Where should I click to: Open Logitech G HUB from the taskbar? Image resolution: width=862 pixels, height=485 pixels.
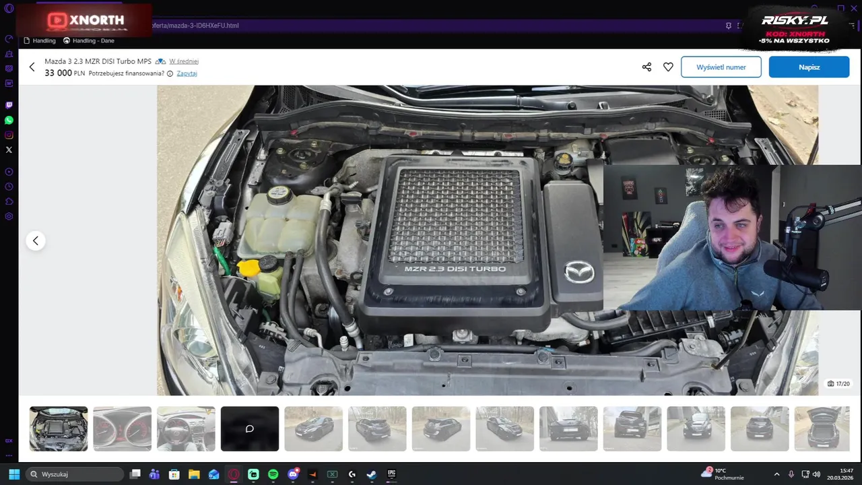(x=352, y=474)
